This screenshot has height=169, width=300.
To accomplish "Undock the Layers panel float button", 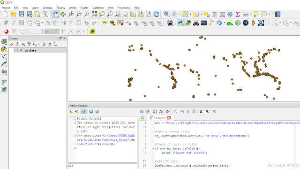I will tap(60, 38).
